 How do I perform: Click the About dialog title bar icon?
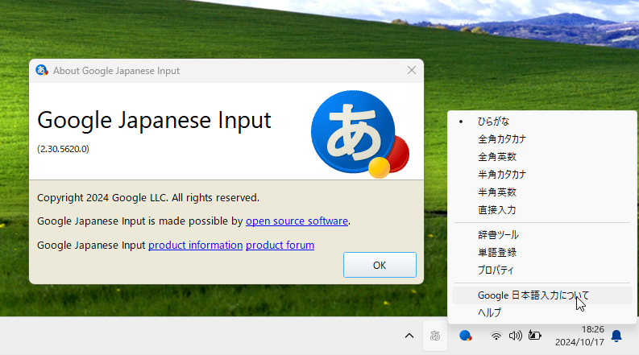42,70
